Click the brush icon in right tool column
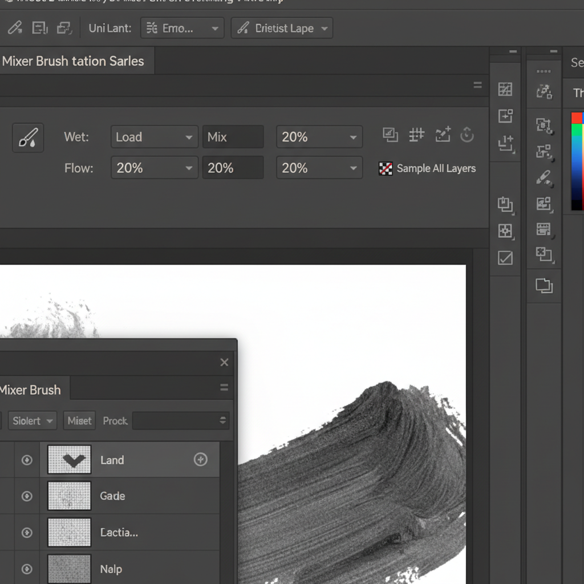This screenshot has width=584, height=584. tap(544, 177)
